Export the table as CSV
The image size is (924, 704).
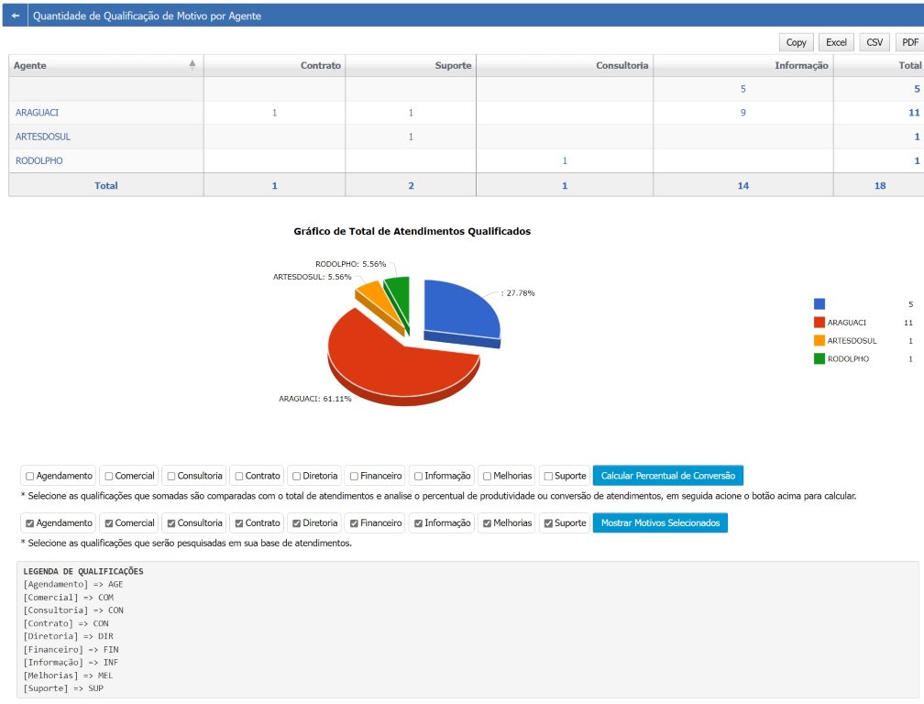click(x=874, y=42)
